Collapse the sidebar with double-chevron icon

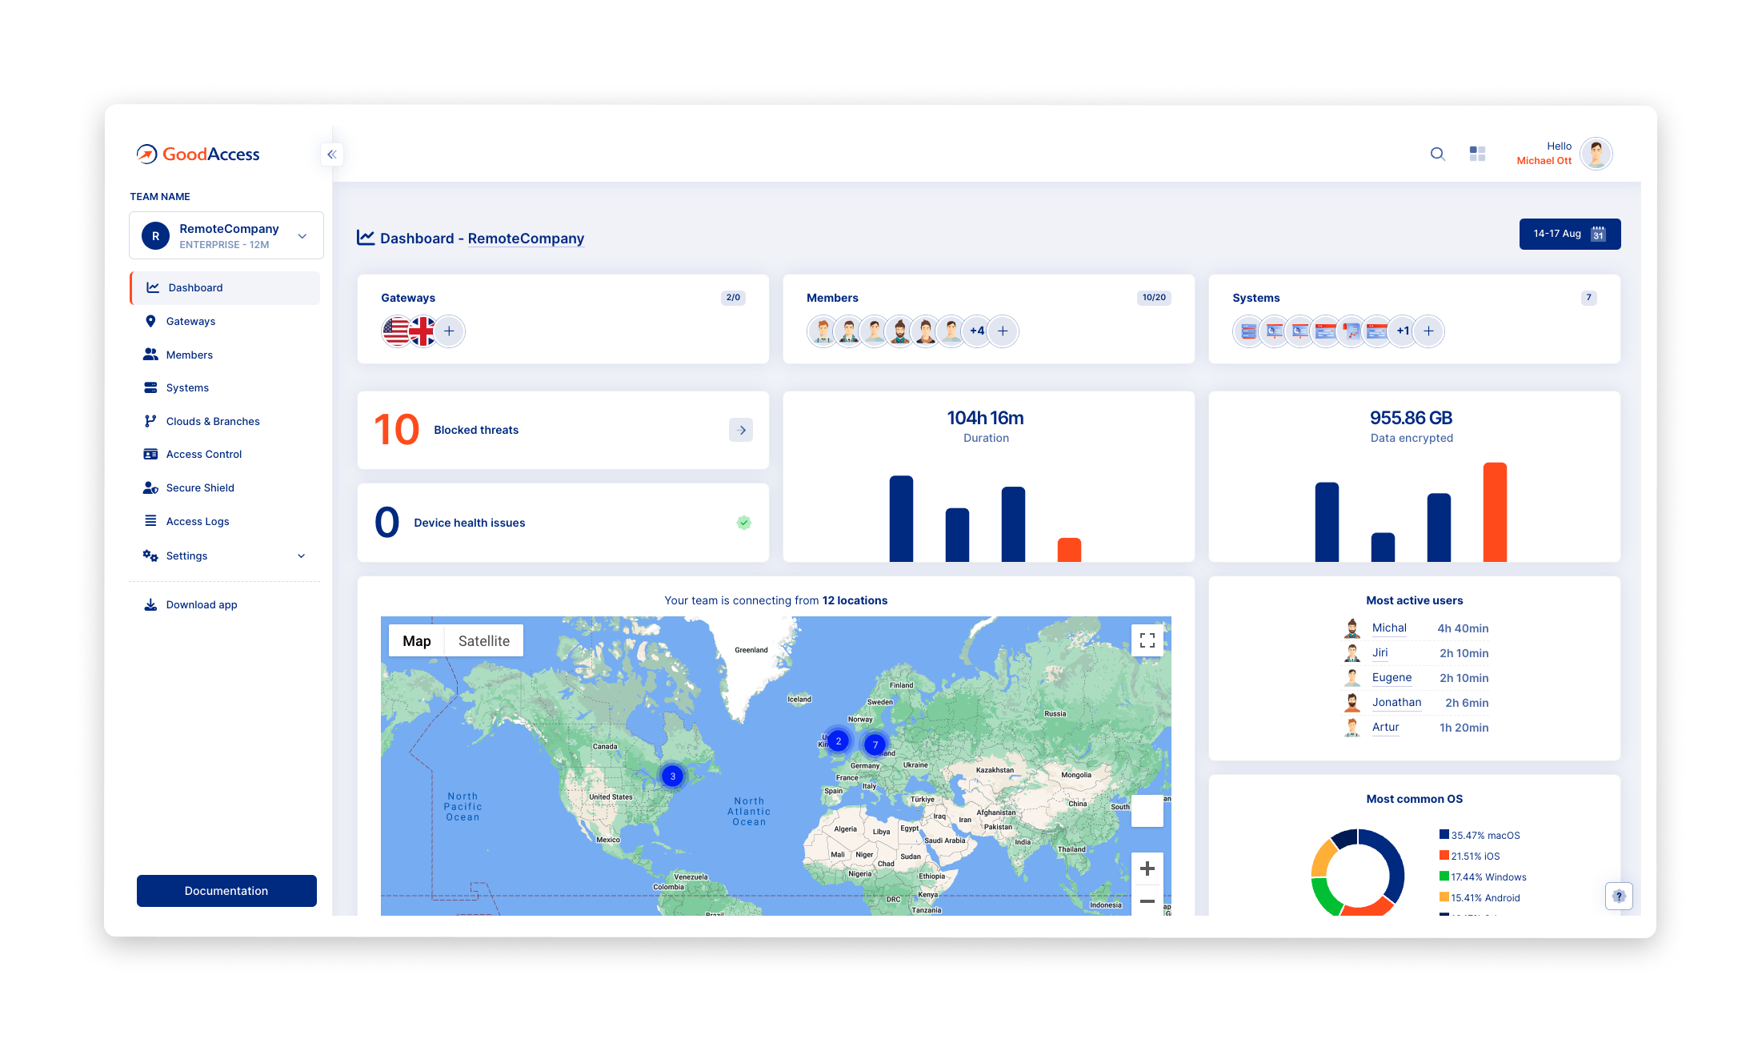331,154
